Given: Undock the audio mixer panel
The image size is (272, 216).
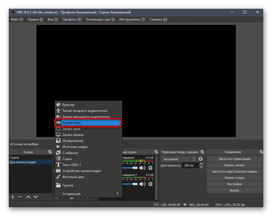Looking at the screenshot, I should click(x=156, y=152).
